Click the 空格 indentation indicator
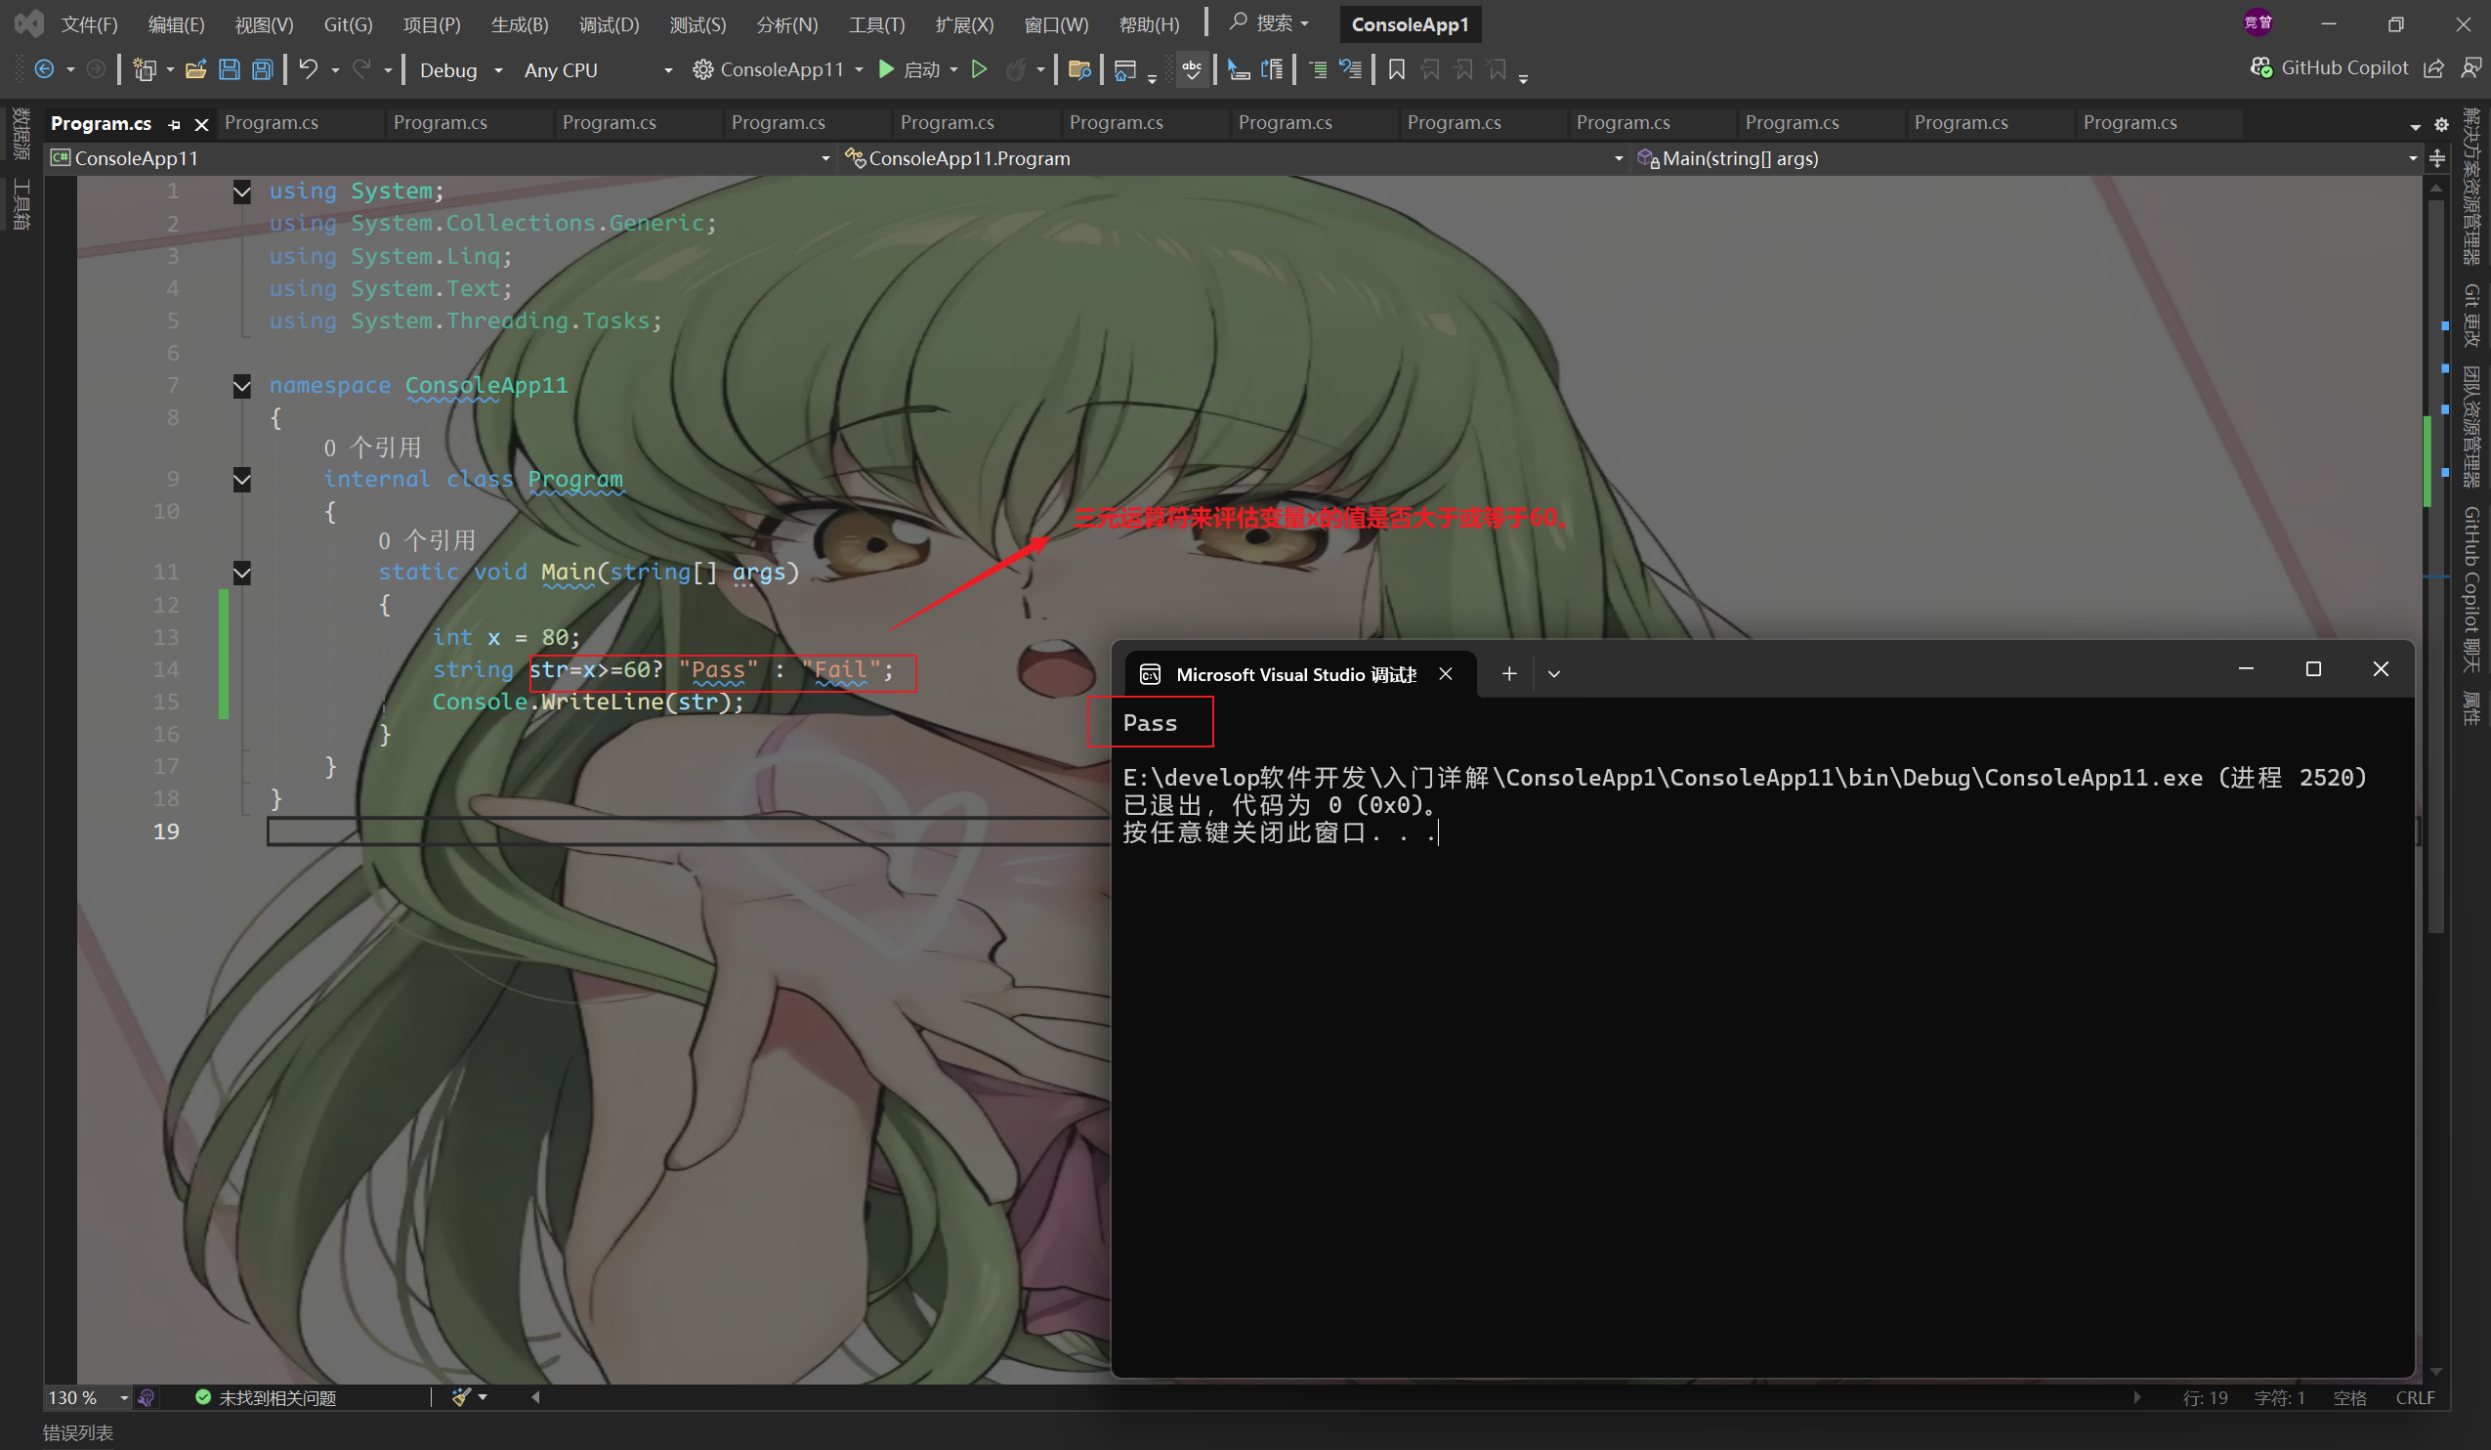The image size is (2491, 1450). pos(2349,1397)
